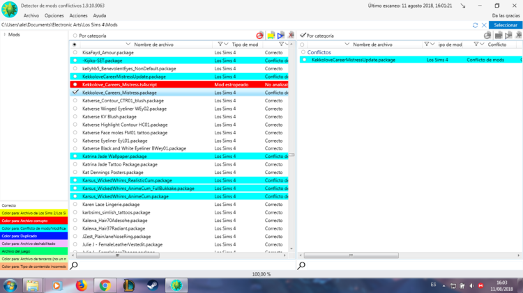Open sort chevron beside right ipo de mod filter
The image size is (523, 293).
tap(432, 44)
